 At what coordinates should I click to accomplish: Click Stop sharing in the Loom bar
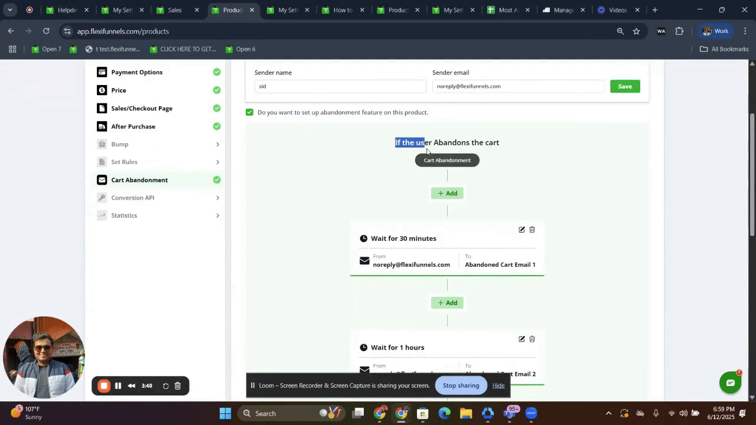coord(461,385)
